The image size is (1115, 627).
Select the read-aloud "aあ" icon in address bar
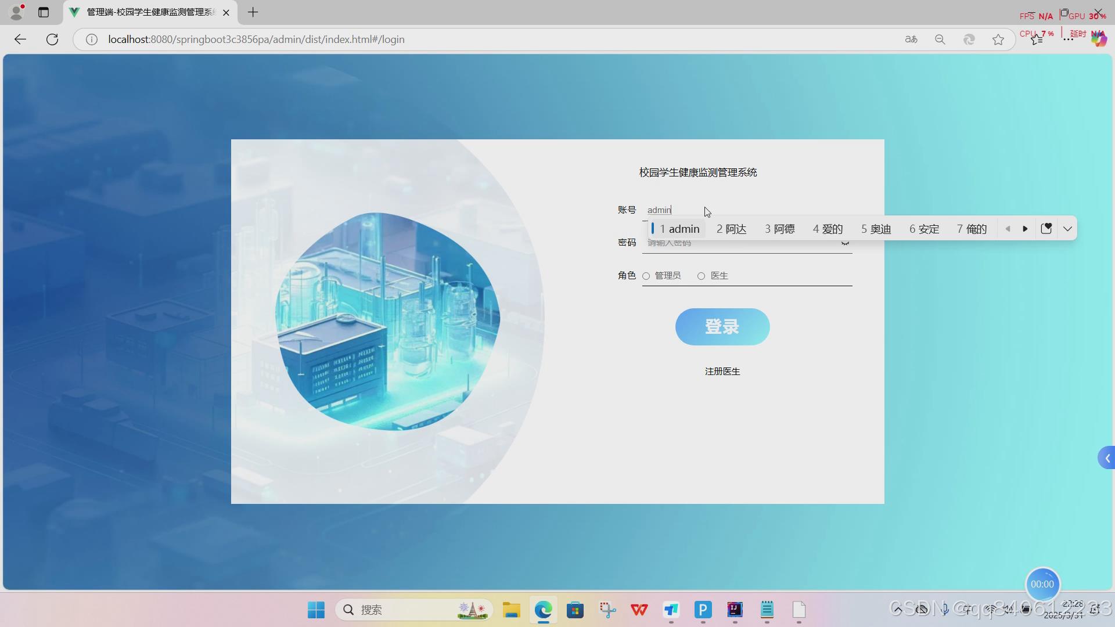911,39
